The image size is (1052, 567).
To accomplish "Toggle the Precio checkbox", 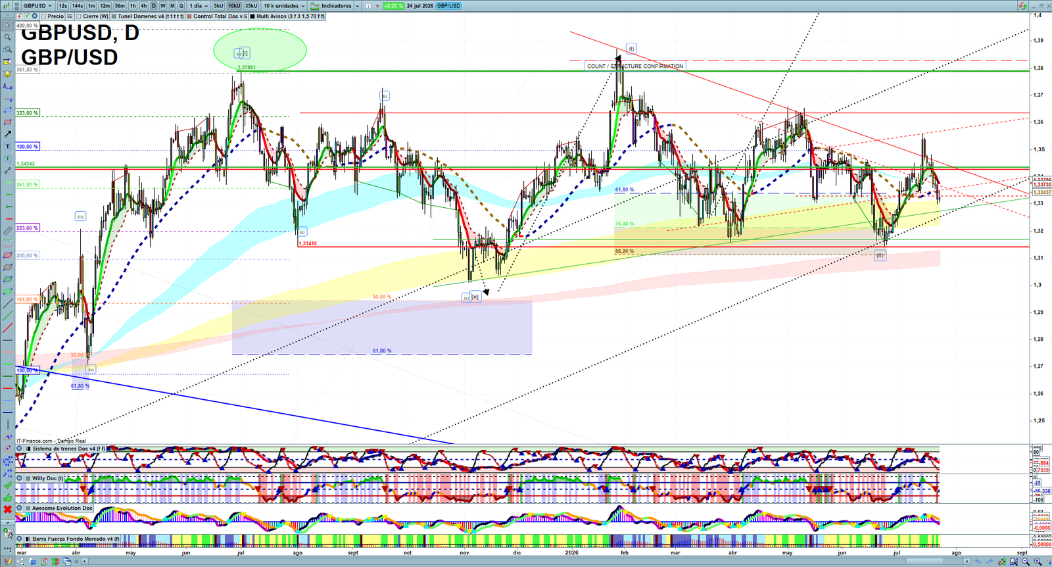I will pos(43,16).
